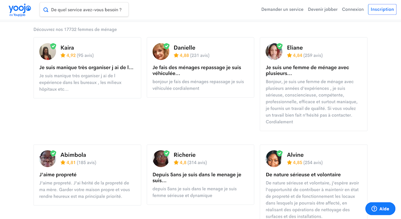Click Eliane's star rating icon

click(x=290, y=55)
